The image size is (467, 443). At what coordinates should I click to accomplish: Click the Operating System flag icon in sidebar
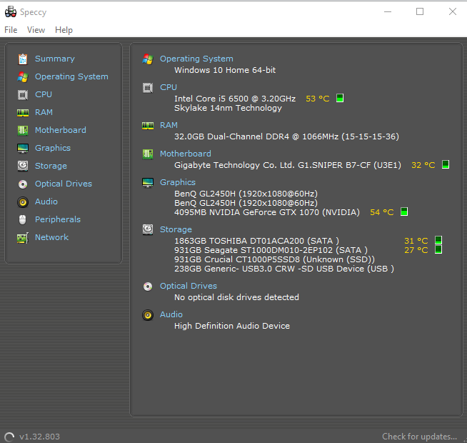[23, 77]
